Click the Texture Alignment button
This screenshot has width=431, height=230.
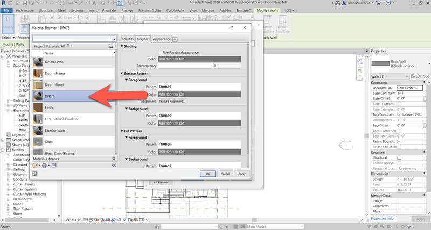tap(172, 101)
